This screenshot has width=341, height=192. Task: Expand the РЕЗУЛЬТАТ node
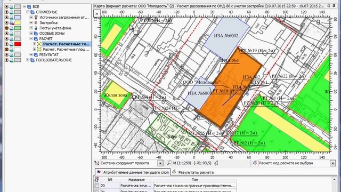31,54
